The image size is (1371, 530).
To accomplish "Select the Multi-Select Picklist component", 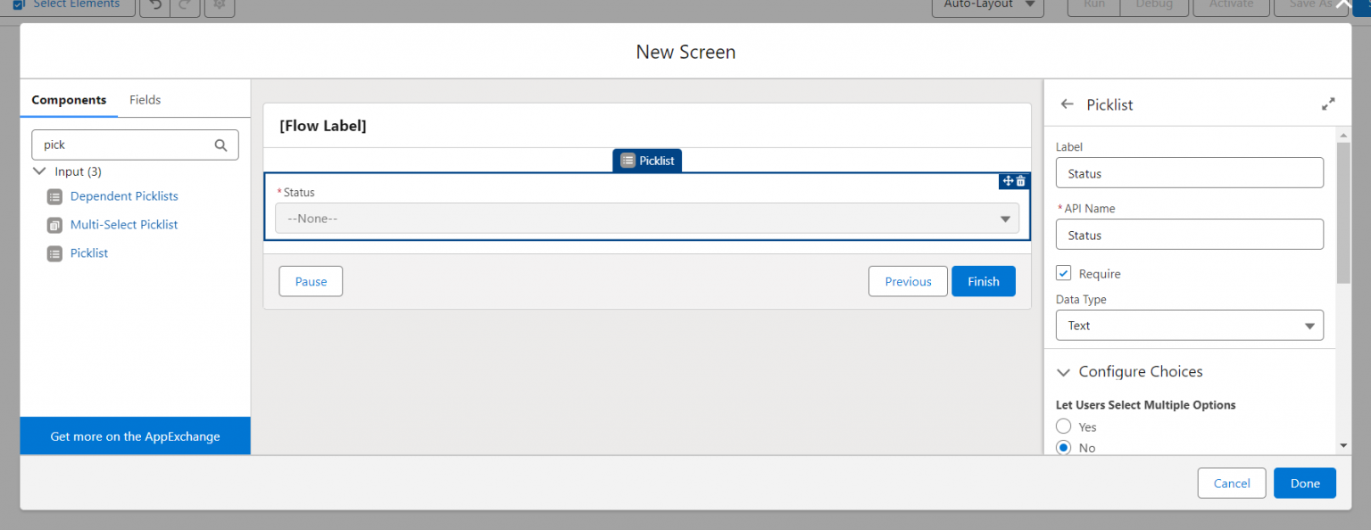I will pos(124,224).
